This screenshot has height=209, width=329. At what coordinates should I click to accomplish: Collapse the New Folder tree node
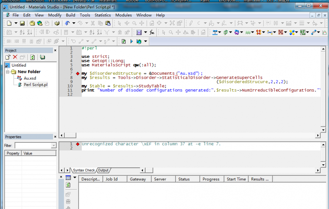pyautogui.click(x=8, y=72)
